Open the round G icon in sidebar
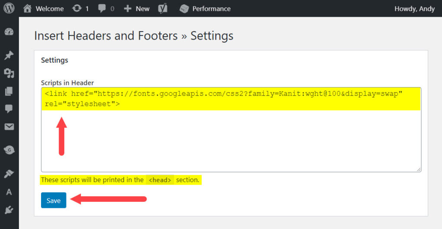The width and height of the screenshot is (442, 229). point(9,150)
